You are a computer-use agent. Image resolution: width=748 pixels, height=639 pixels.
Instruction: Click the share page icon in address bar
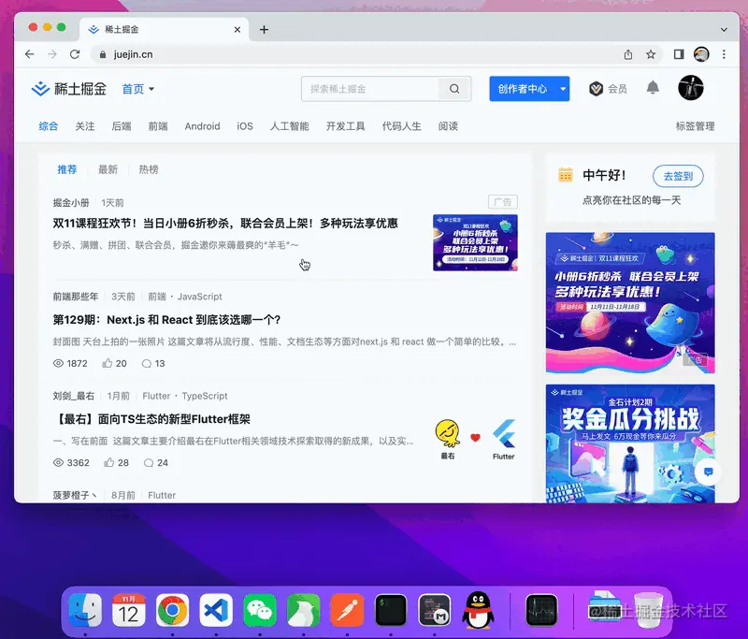[x=628, y=54]
